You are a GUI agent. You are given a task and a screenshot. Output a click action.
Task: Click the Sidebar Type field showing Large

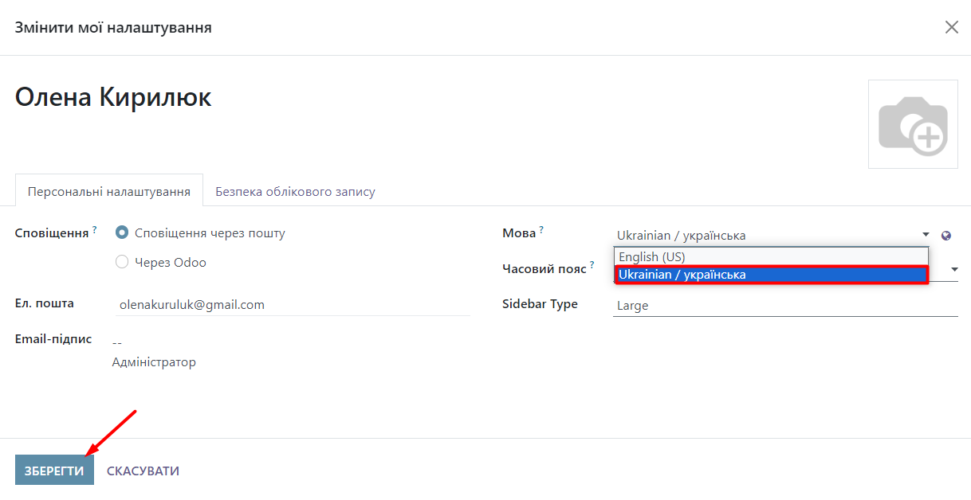[x=784, y=306]
